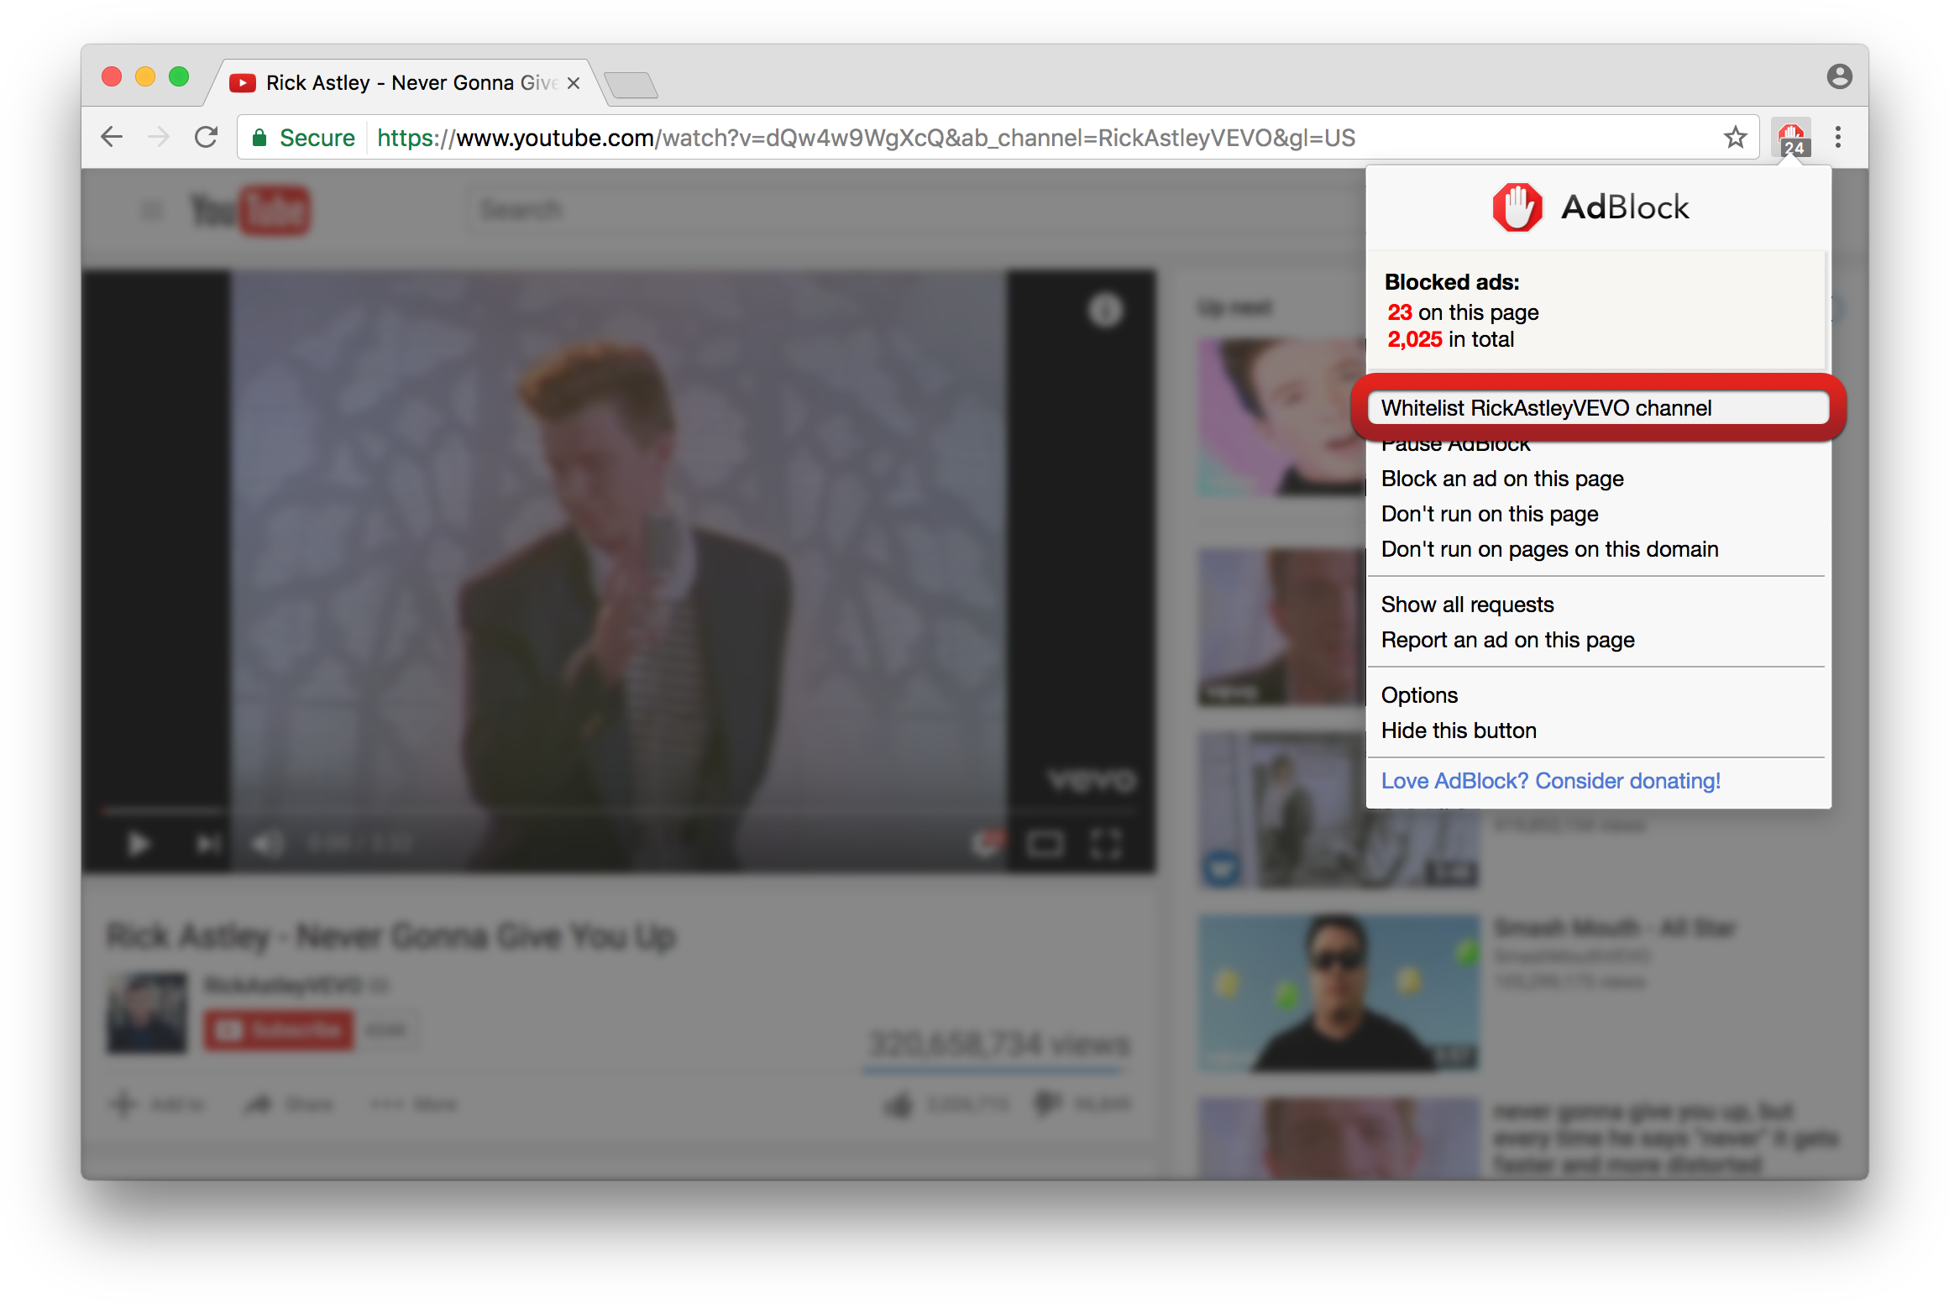Viewport: 1949px width, 1304px height.
Task: Open Smash Mouth All Star thumbnail
Action: (1339, 992)
